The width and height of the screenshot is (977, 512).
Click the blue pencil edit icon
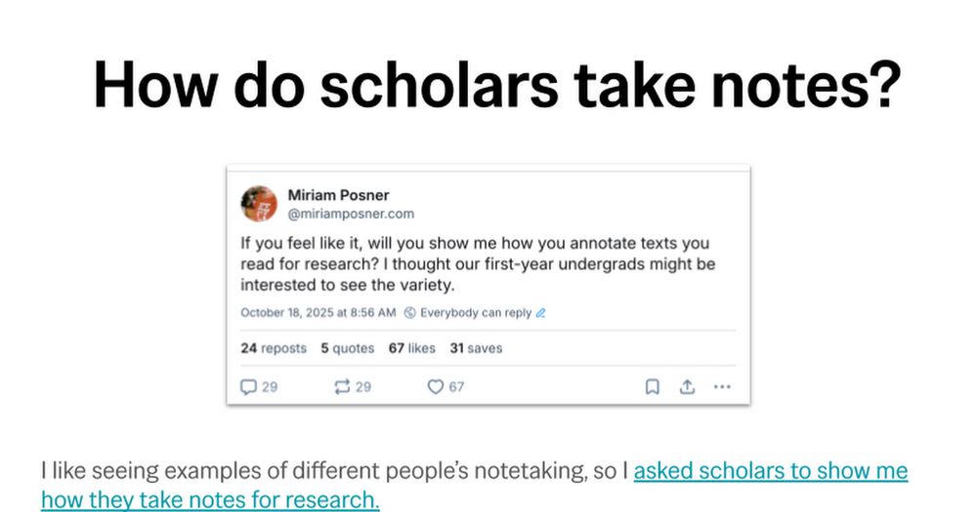[x=540, y=313]
